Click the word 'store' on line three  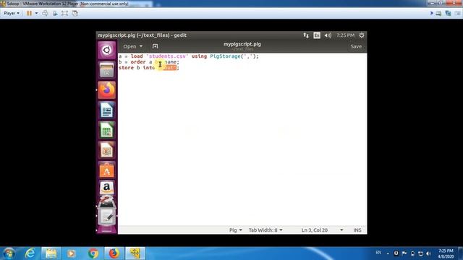(x=126, y=68)
